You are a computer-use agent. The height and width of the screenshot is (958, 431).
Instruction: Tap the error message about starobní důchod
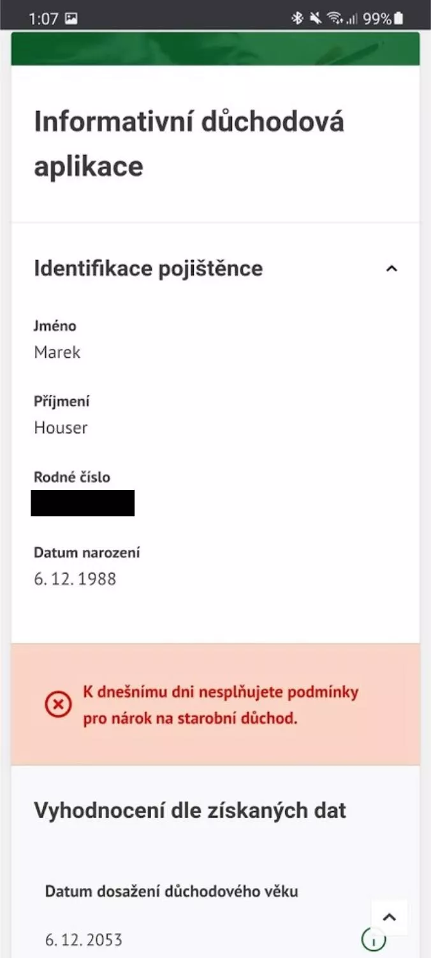(221, 705)
